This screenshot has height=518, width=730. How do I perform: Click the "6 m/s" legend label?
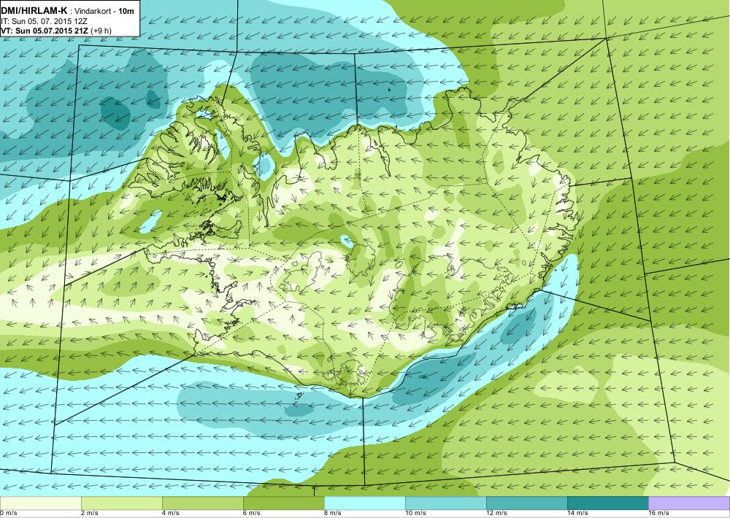(x=252, y=514)
